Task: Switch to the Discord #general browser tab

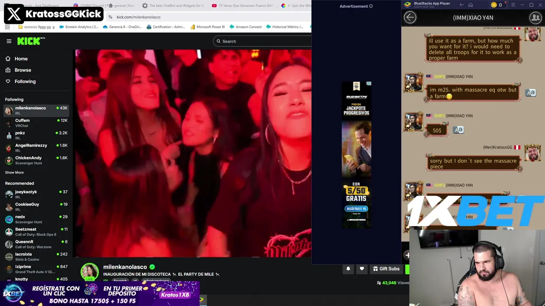Action: point(104,6)
